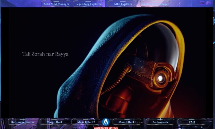Show the FAQ page
215x129 pixels.
click(x=192, y=122)
